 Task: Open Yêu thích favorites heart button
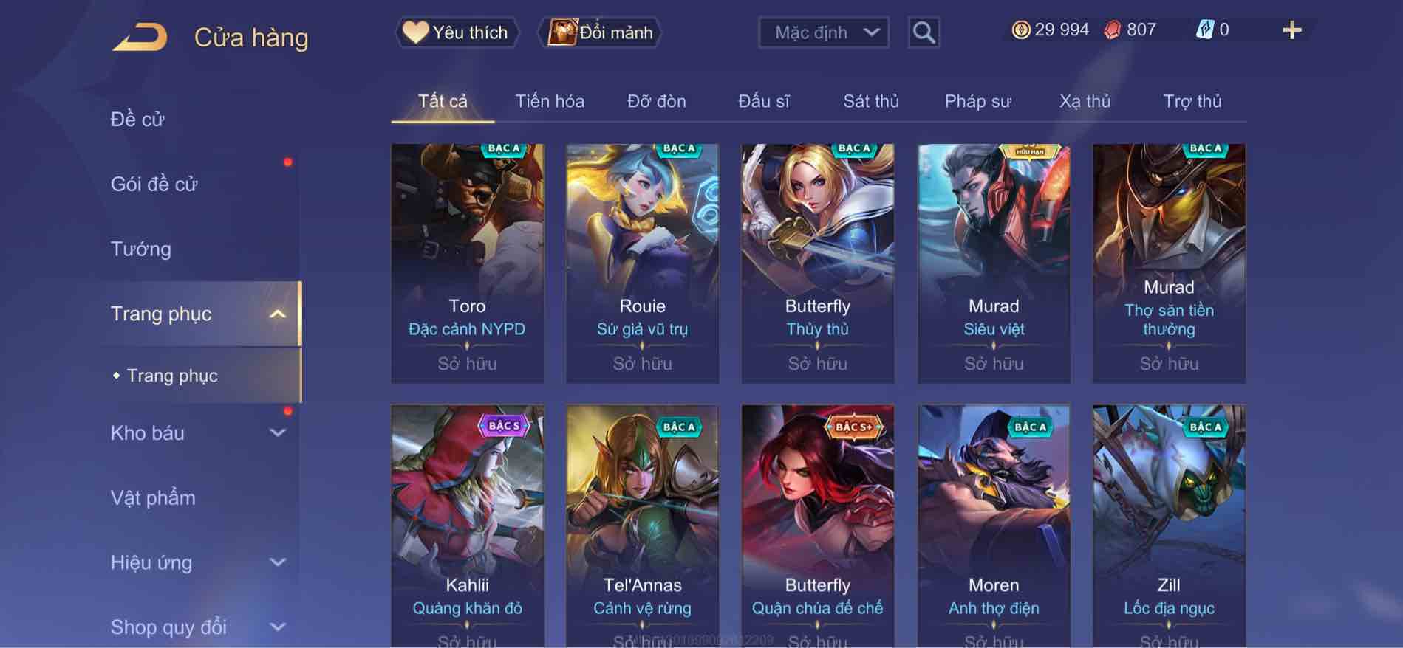(x=457, y=32)
